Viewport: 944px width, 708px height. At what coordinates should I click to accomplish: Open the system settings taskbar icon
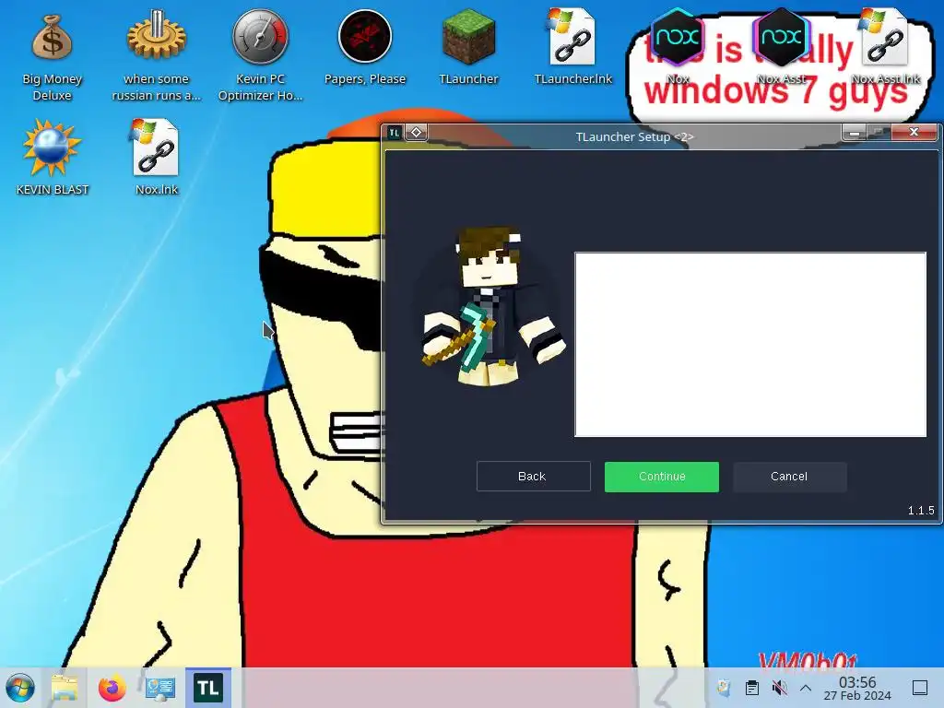point(160,688)
